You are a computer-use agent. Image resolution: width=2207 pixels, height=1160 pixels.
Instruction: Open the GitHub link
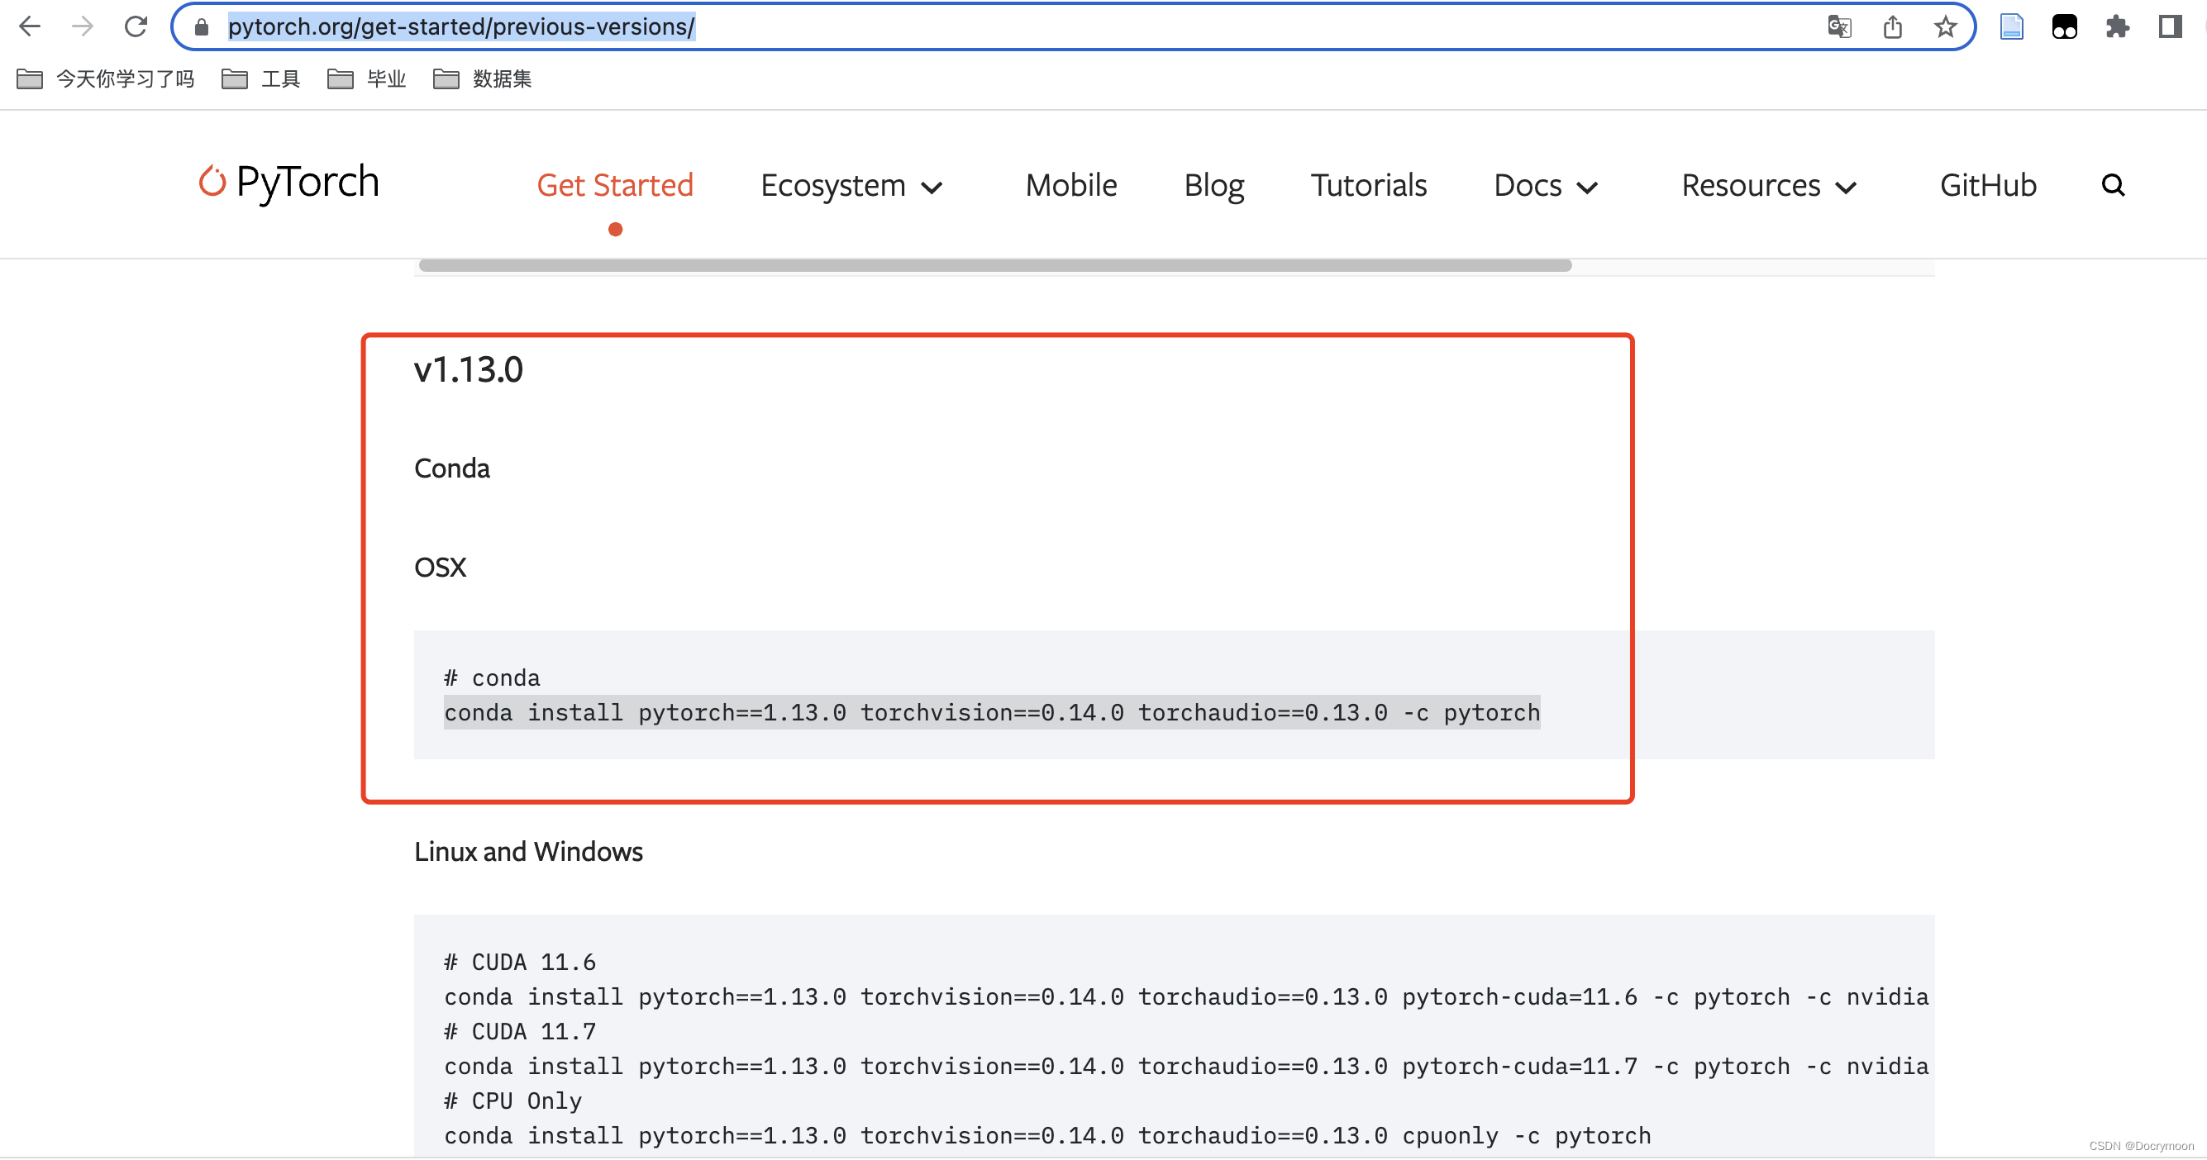[x=1988, y=186]
